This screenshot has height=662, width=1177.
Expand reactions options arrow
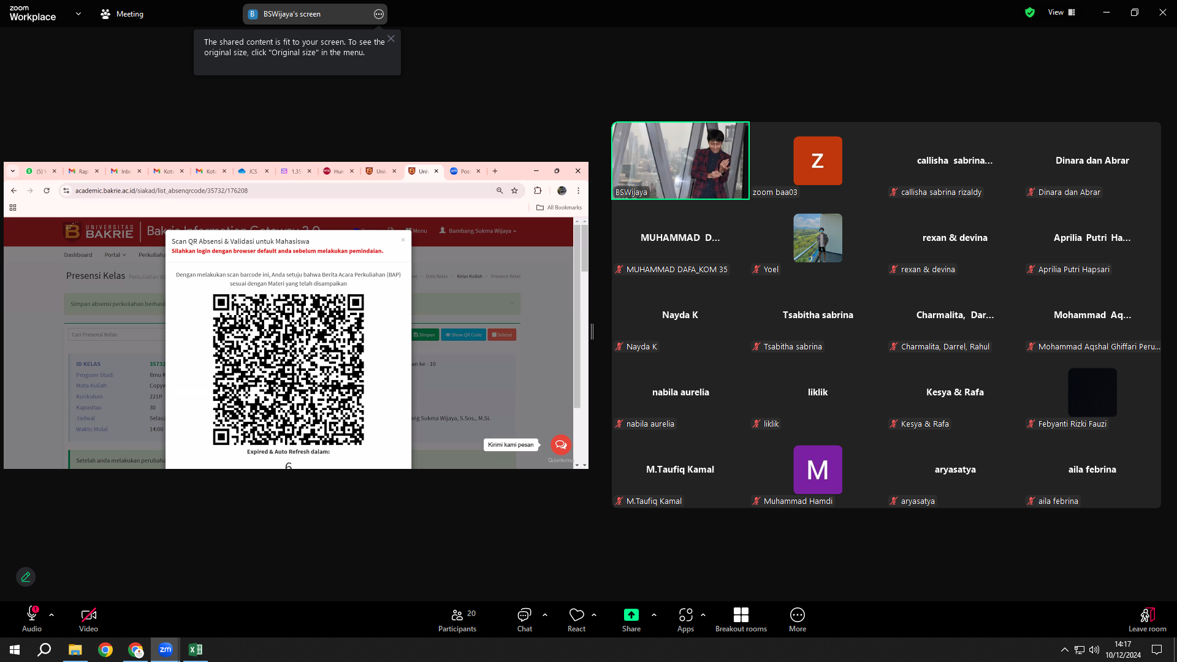click(594, 614)
